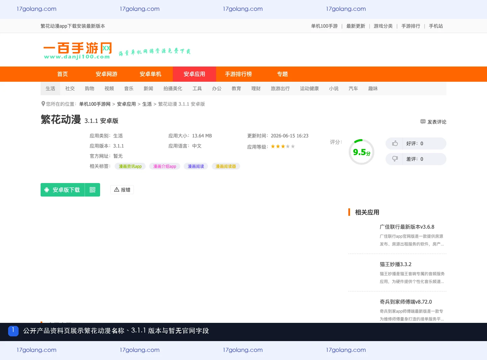
Task: Select the 趣味 subcategory
Action: point(373,88)
